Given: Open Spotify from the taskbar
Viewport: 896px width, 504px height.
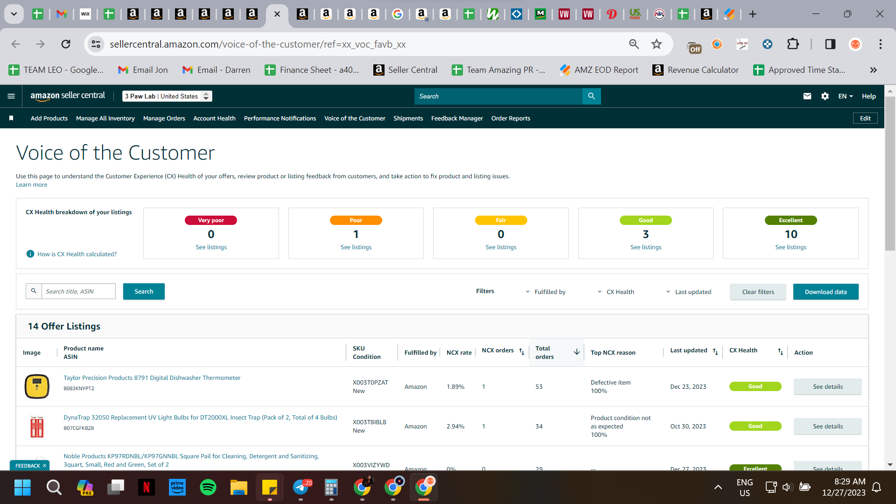Looking at the screenshot, I should point(208,488).
